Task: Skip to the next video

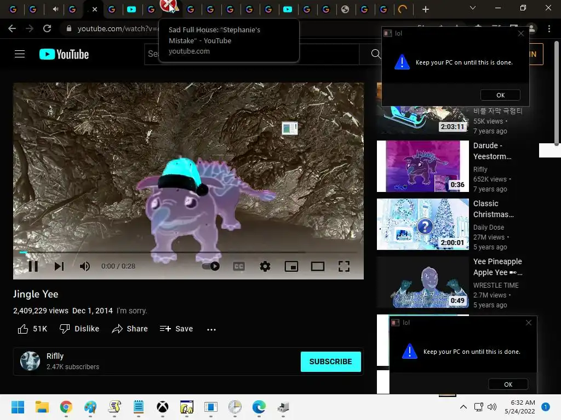Action: pyautogui.click(x=59, y=266)
